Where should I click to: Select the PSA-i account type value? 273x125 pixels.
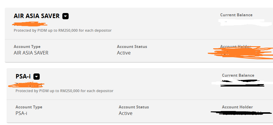coord(21,113)
